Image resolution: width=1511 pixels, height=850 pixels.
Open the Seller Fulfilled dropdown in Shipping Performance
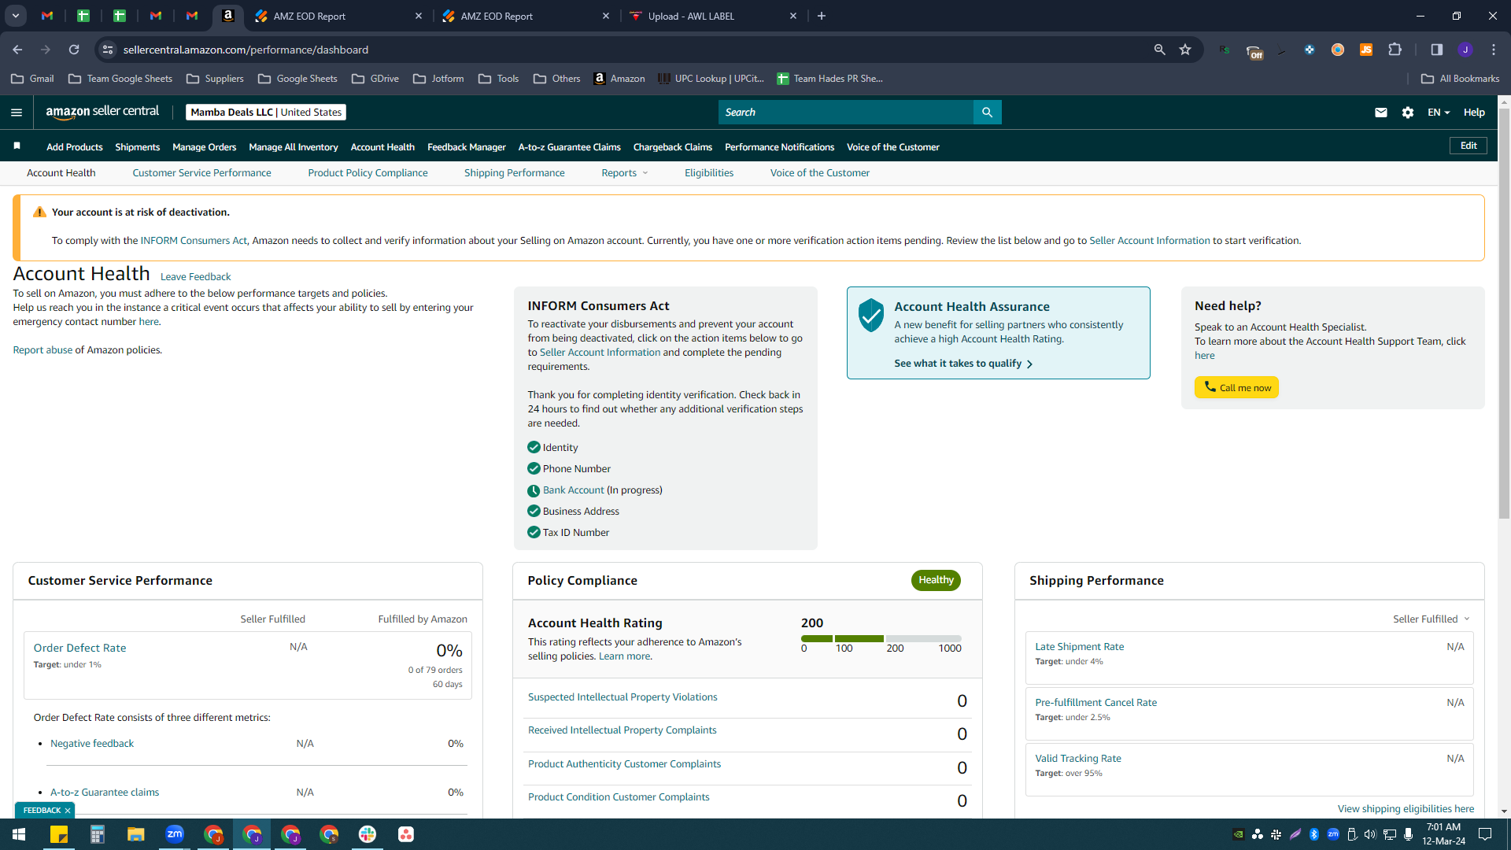tap(1432, 619)
